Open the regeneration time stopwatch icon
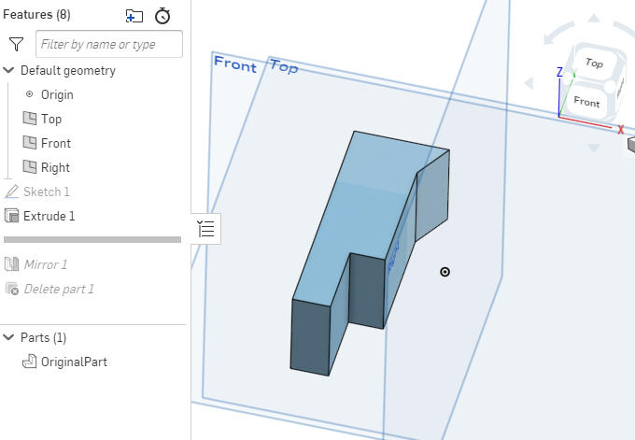 (162, 16)
